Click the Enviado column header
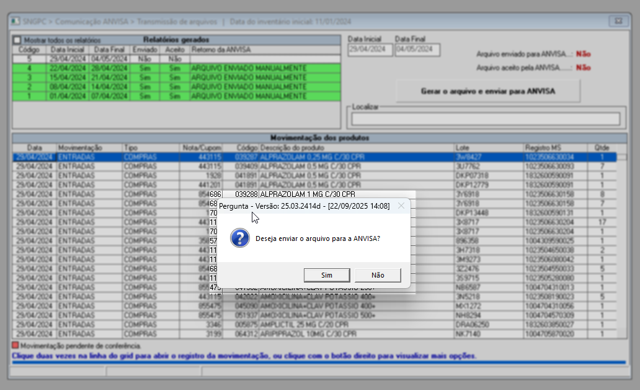The image size is (640, 390). click(145, 50)
